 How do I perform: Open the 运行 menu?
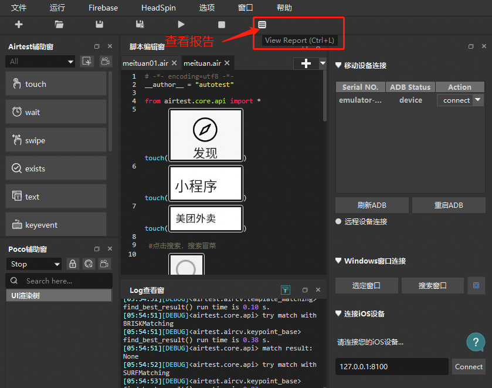pos(57,8)
